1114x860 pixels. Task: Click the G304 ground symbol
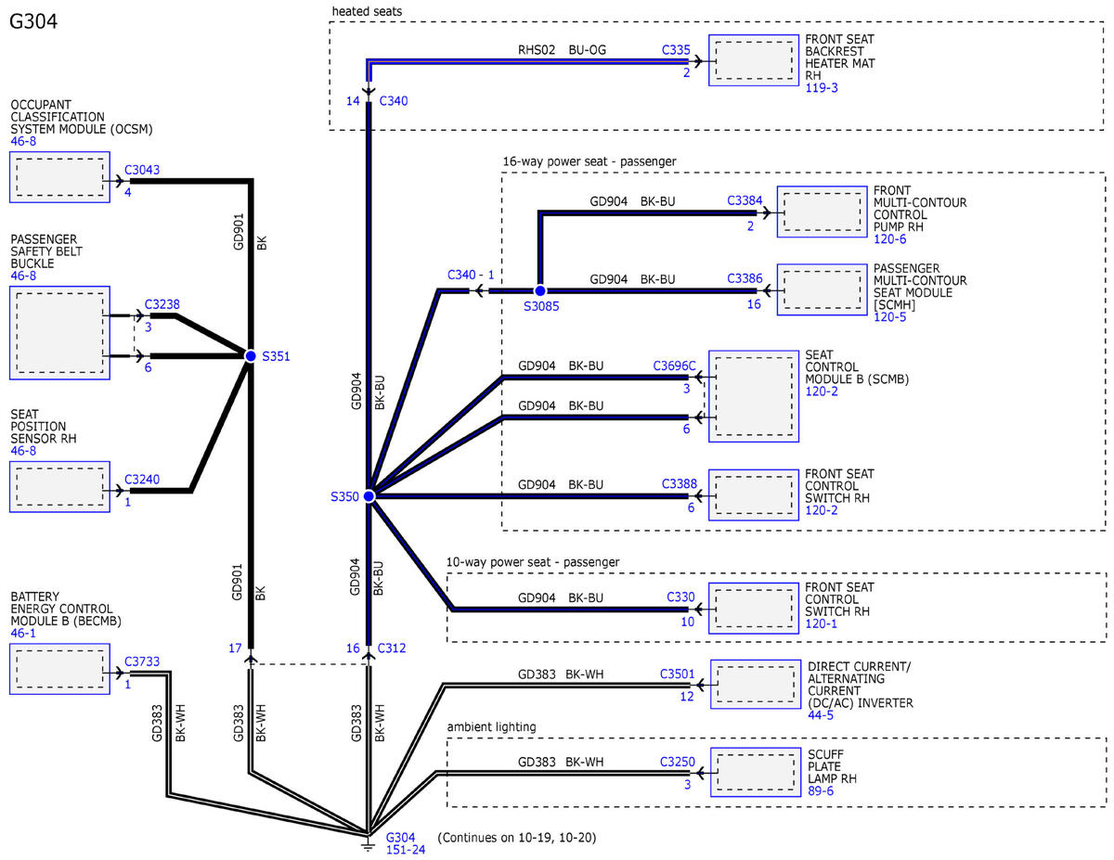[x=368, y=846]
